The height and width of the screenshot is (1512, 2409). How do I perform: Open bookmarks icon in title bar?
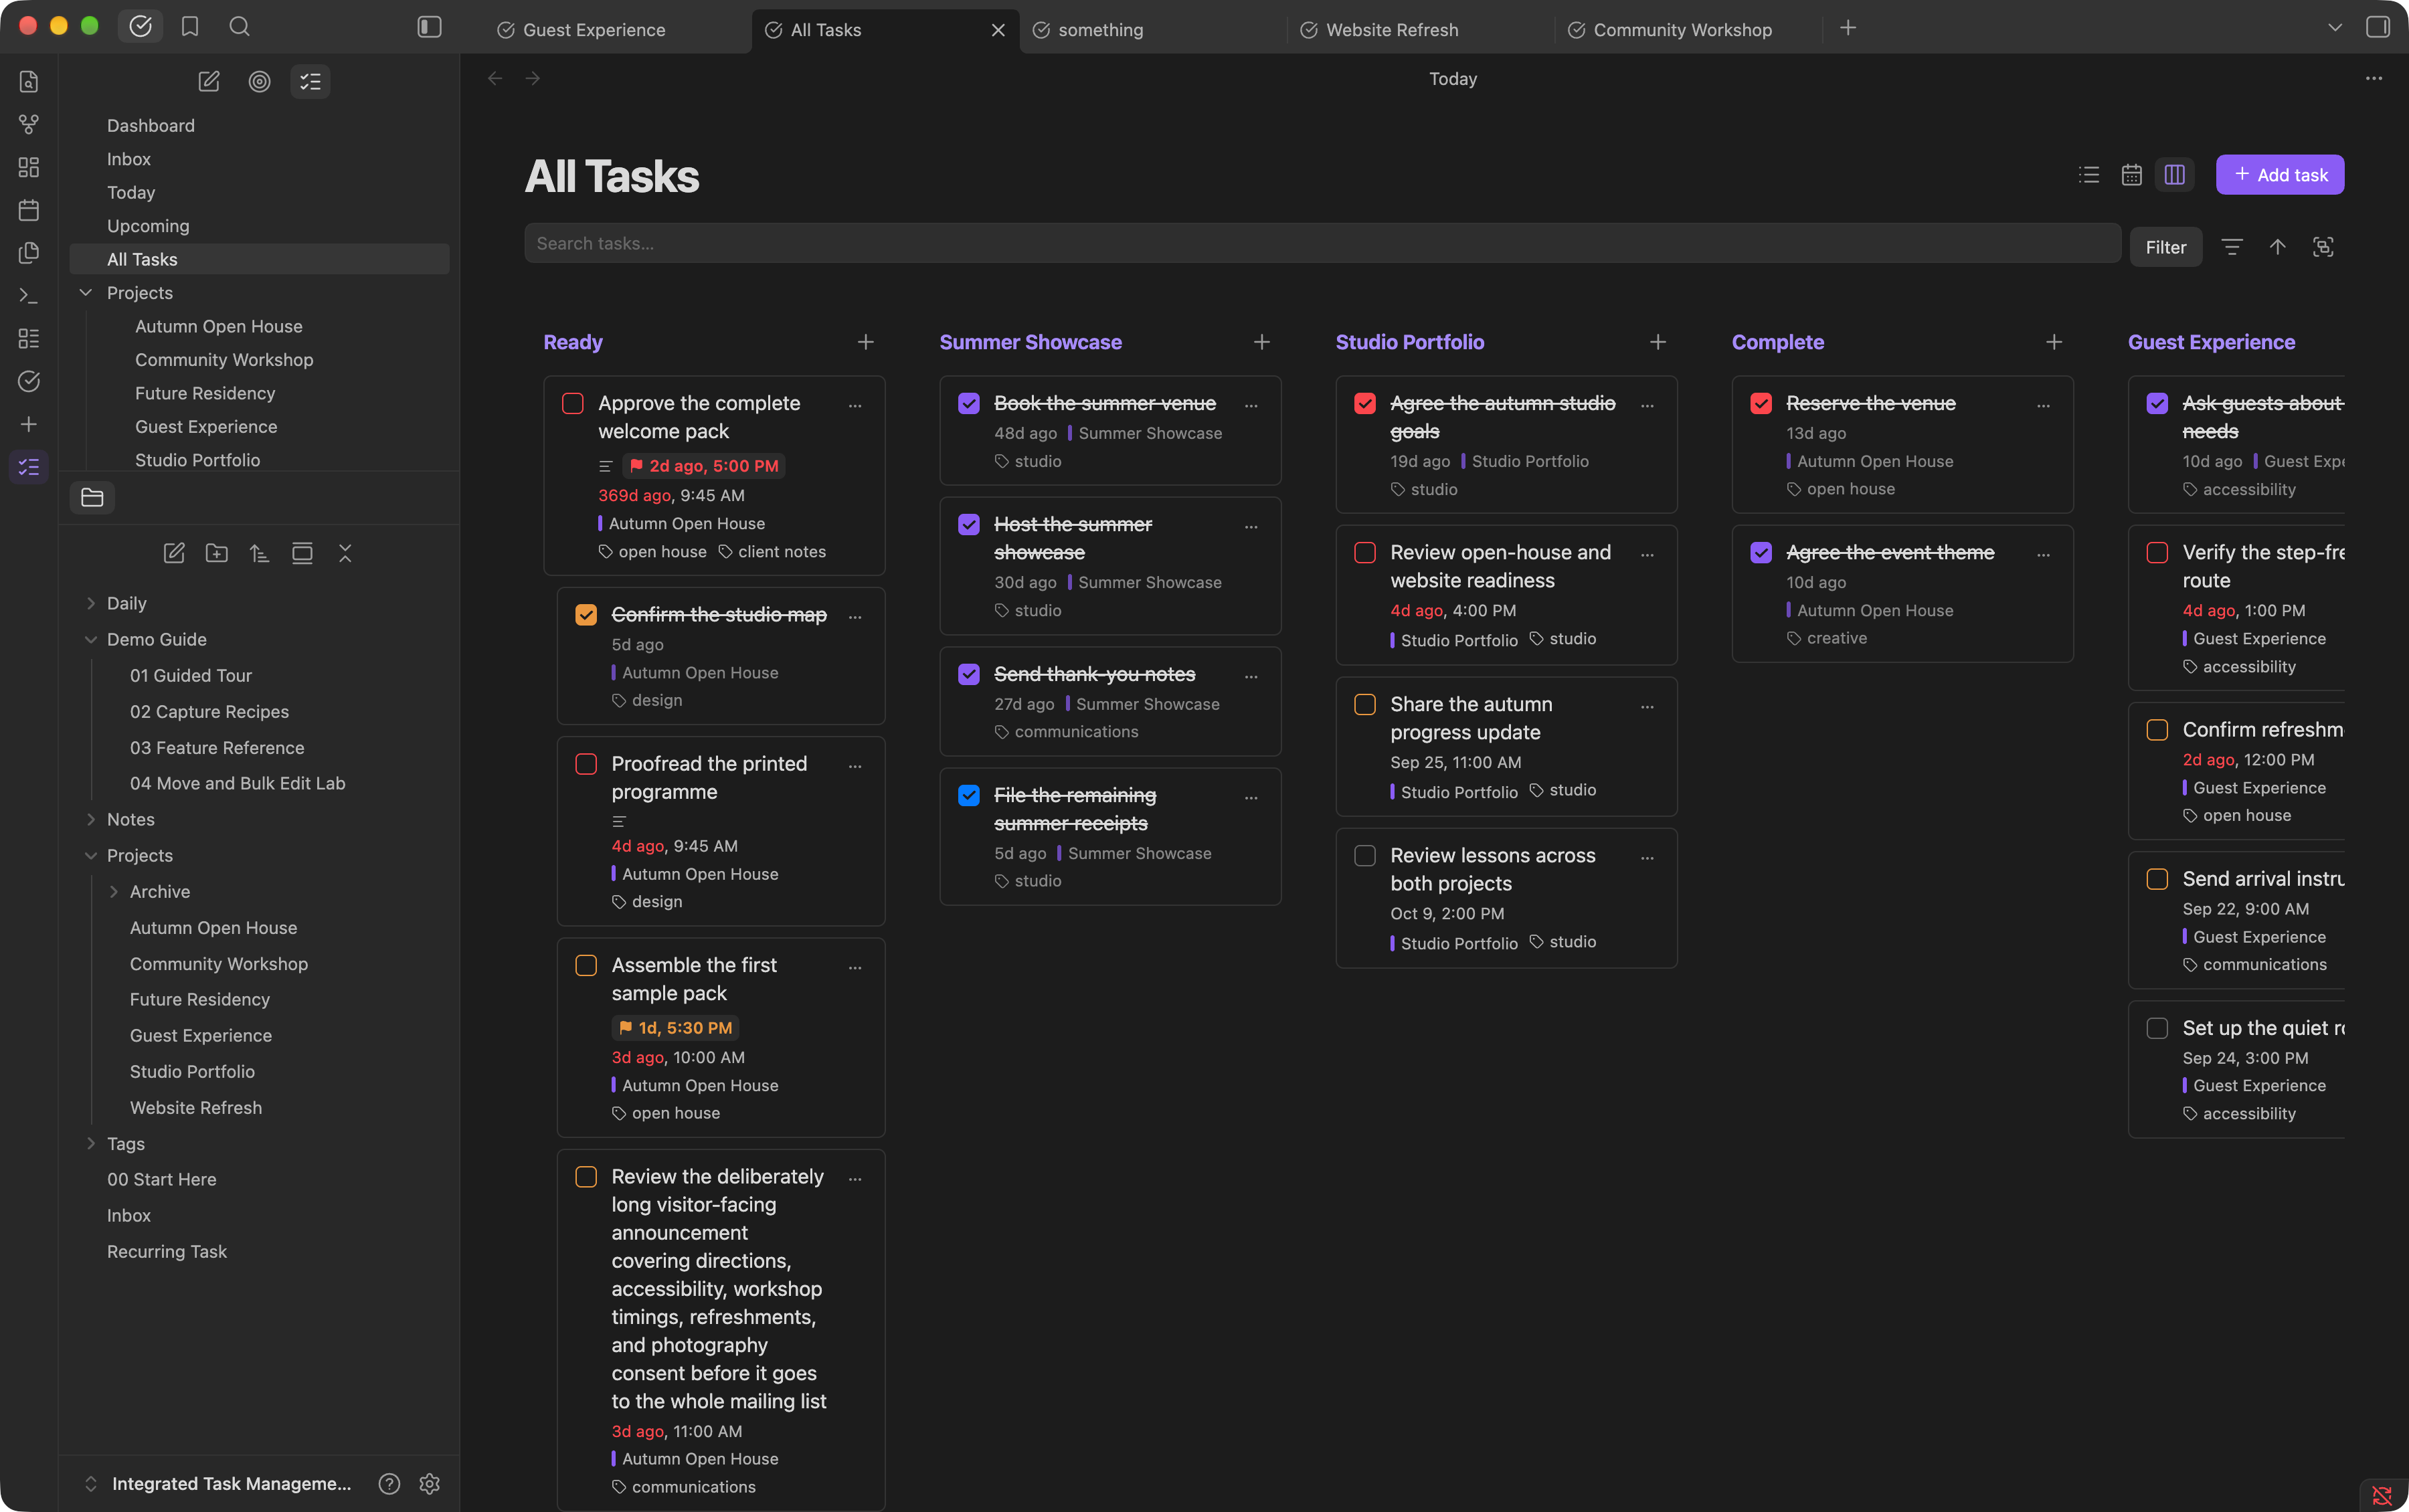(190, 27)
